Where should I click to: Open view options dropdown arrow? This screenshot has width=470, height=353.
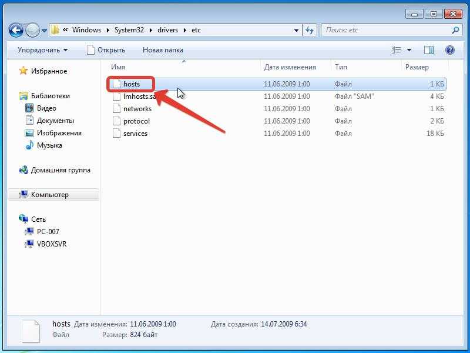[x=409, y=50]
